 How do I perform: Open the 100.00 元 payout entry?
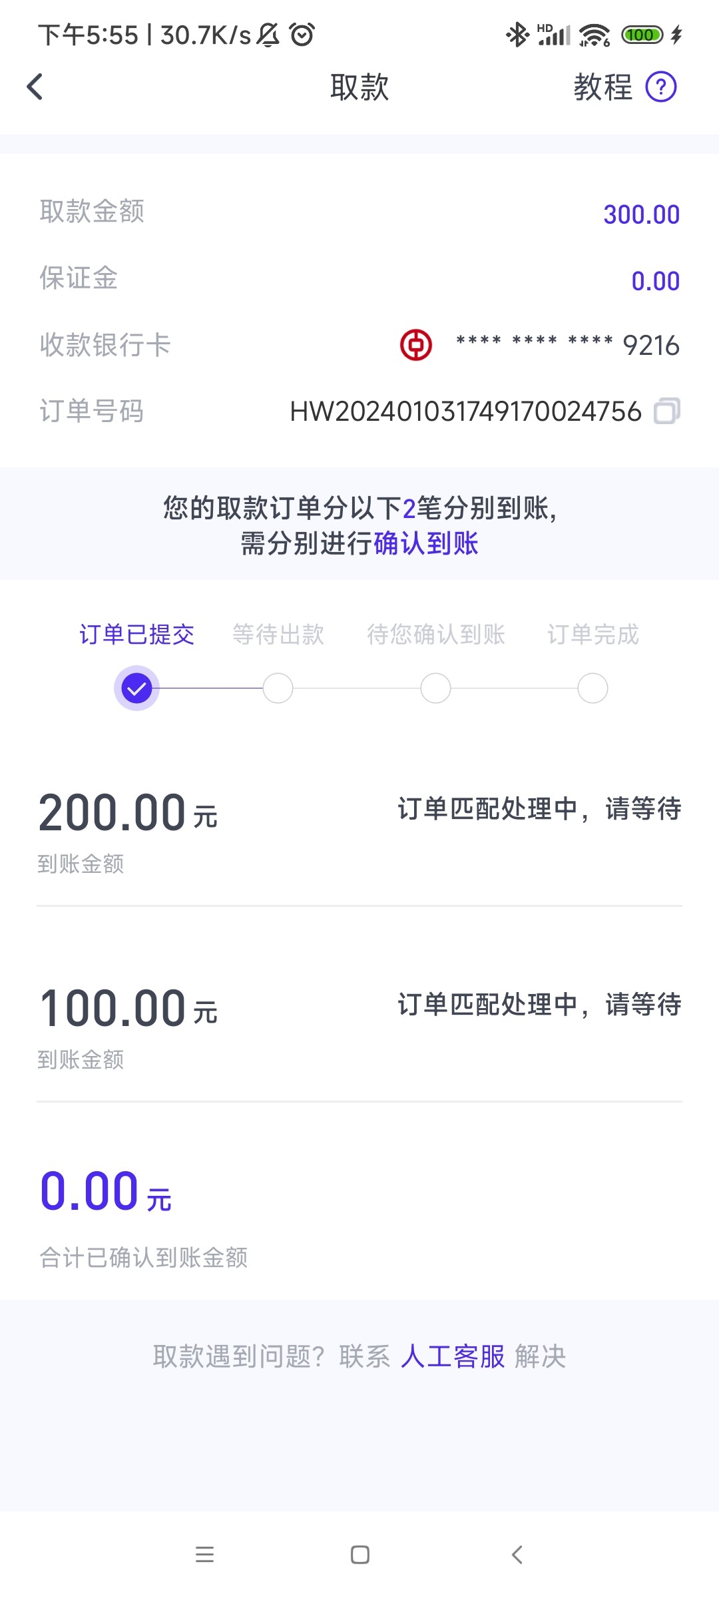pos(359,1025)
